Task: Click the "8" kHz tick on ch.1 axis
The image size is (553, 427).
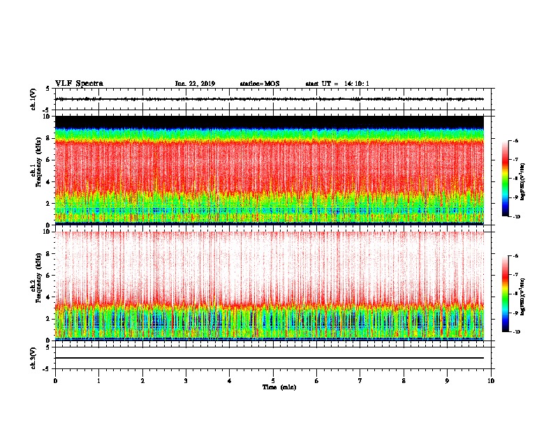Action: pos(49,138)
